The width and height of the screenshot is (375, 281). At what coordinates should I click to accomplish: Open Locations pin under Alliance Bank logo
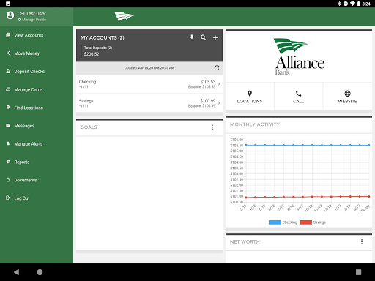pyautogui.click(x=250, y=94)
